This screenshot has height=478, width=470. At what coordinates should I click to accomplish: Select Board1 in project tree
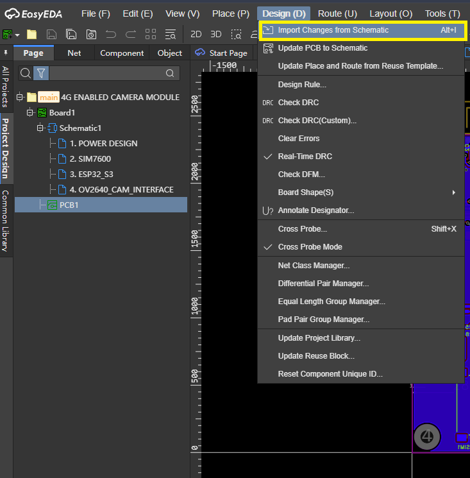(x=56, y=113)
